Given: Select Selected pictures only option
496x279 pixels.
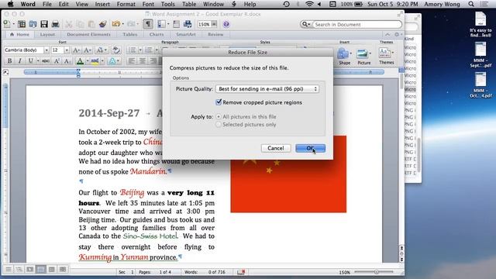Looking at the screenshot, I should tap(219, 124).
